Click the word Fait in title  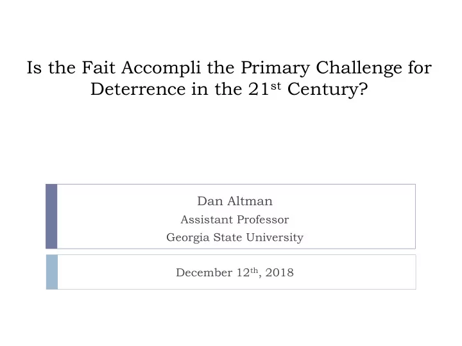pyautogui.click(x=98, y=68)
